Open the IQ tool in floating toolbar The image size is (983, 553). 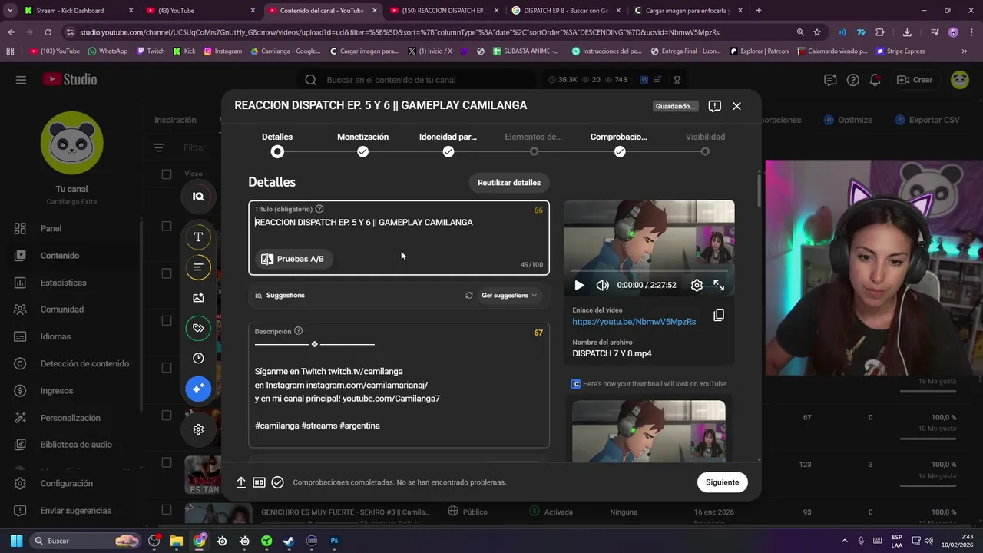click(x=198, y=197)
